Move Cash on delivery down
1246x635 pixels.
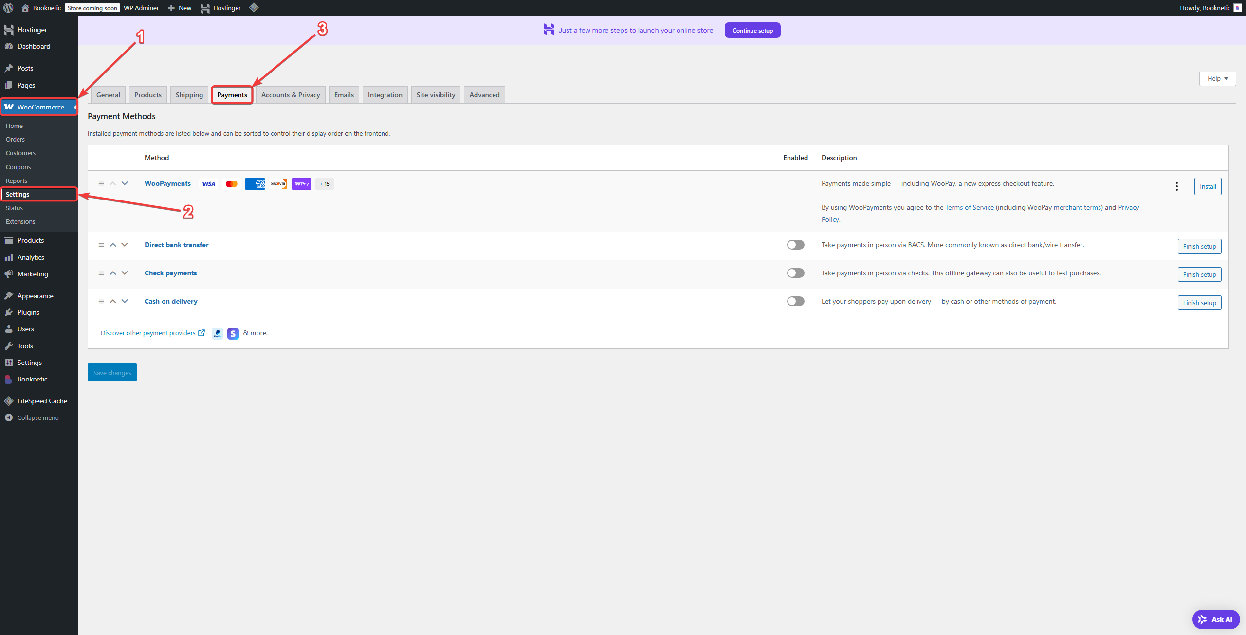click(125, 301)
